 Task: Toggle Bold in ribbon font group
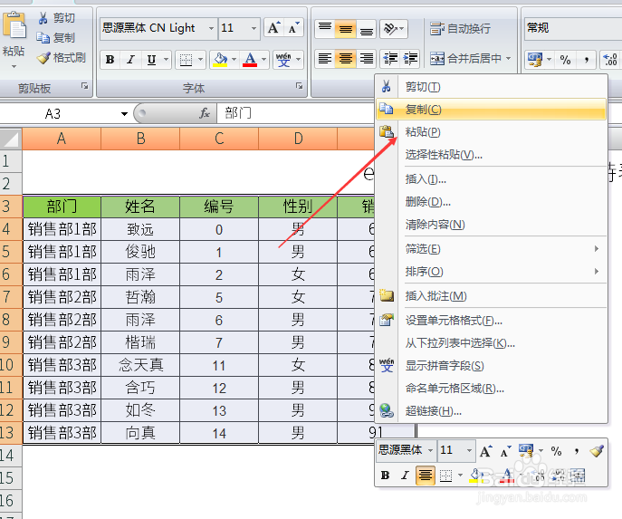pyautogui.click(x=110, y=60)
